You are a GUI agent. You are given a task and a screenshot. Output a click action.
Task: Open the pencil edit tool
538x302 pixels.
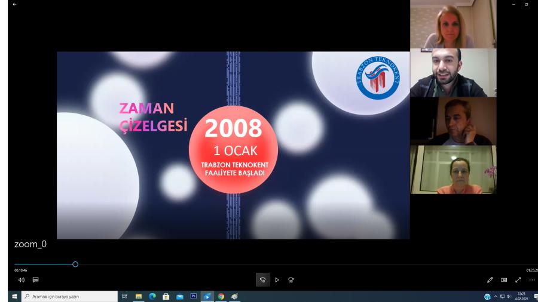[490, 279]
